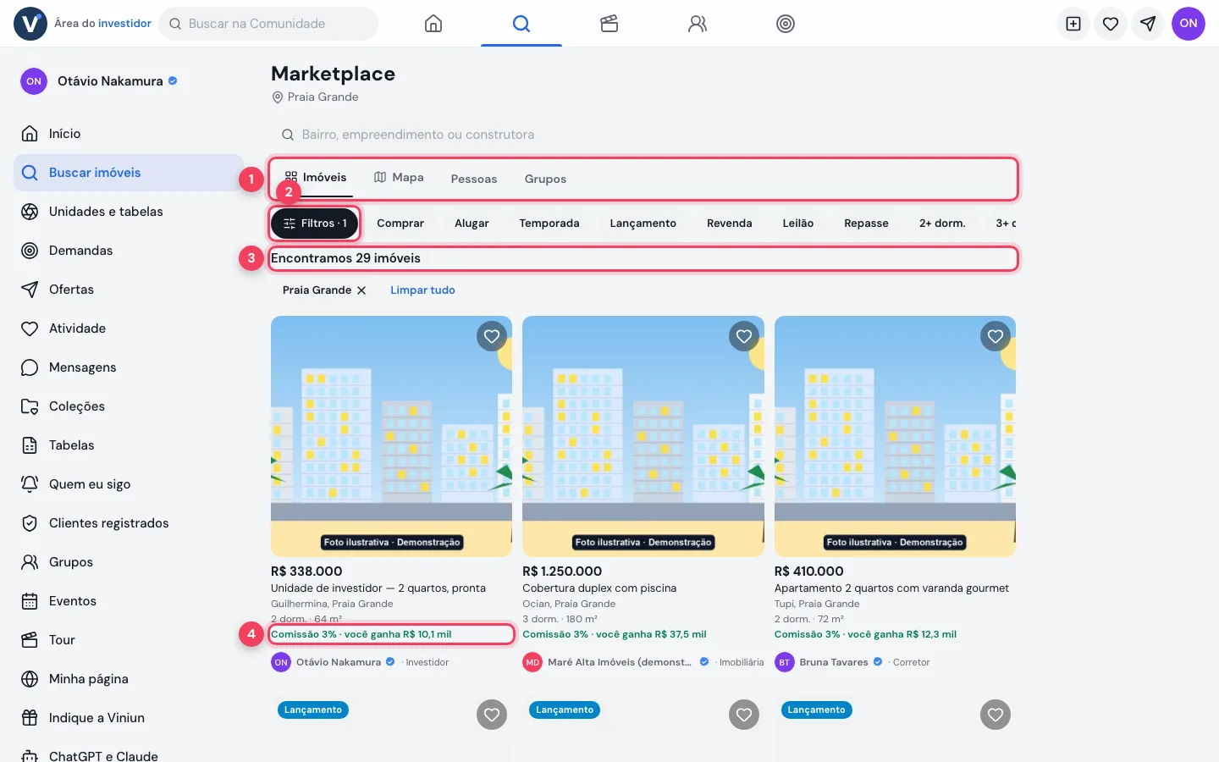Favorite the R$ 410.000 apartment card
Viewport: 1219px width, 762px height.
(x=996, y=336)
